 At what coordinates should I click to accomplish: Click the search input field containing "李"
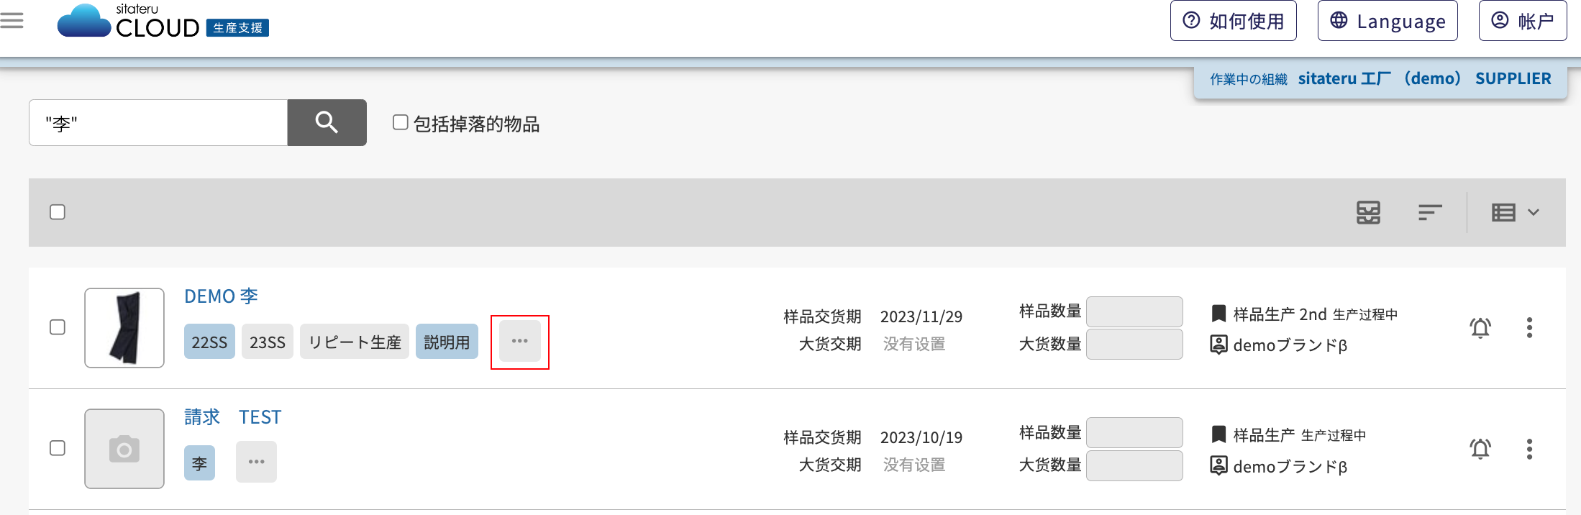coord(158,123)
